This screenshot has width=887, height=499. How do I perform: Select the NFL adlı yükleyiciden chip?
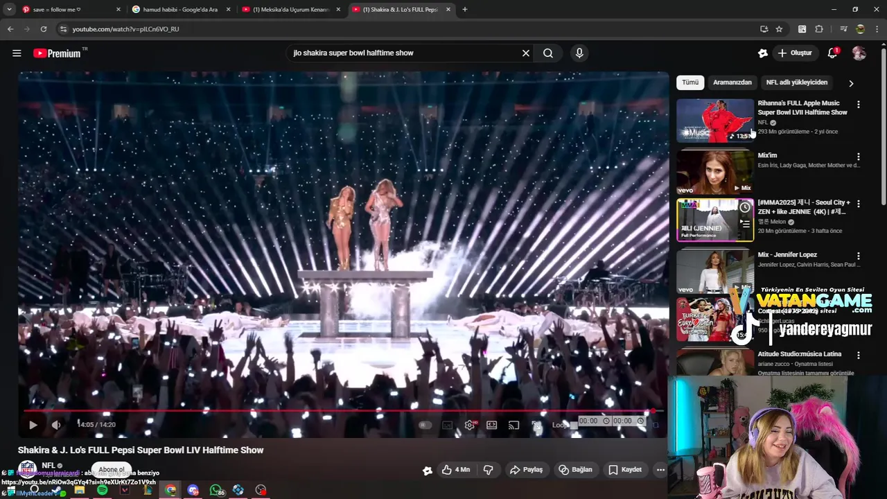pyautogui.click(x=797, y=82)
